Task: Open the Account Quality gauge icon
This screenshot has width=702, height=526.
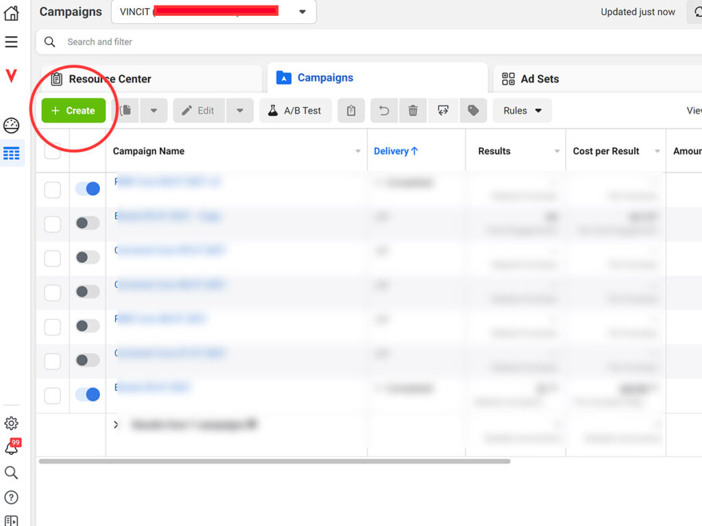Action: pos(11,125)
